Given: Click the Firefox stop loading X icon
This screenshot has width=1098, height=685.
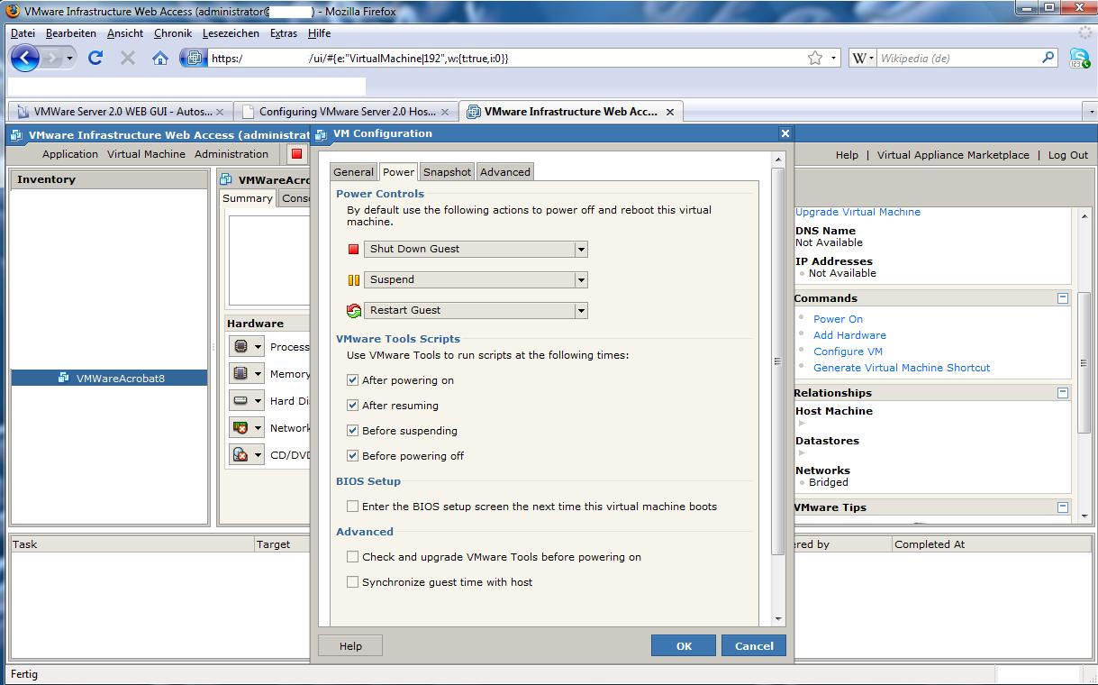Looking at the screenshot, I should coord(128,58).
